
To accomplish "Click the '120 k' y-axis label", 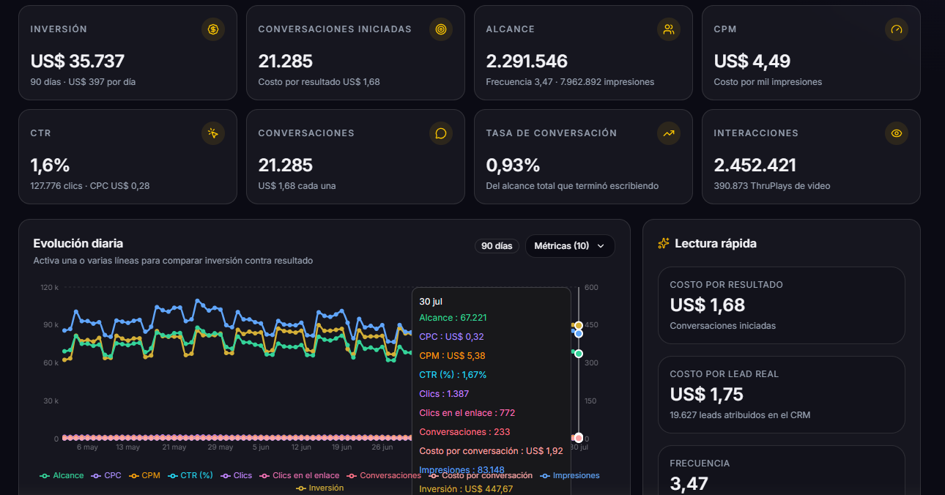I will tap(50, 287).
